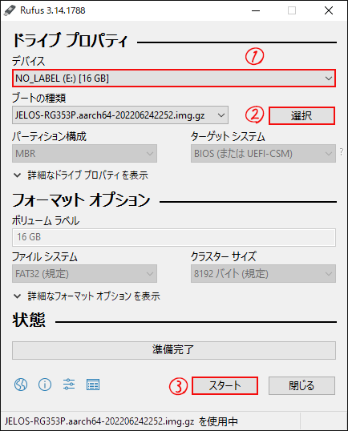Click the Rufus USB icon in title bar
Viewport: 348px width, 431px height.
10,10
